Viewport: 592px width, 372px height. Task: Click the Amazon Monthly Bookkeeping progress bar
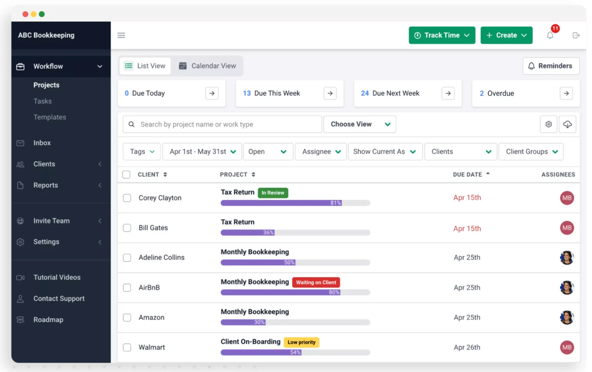295,322
